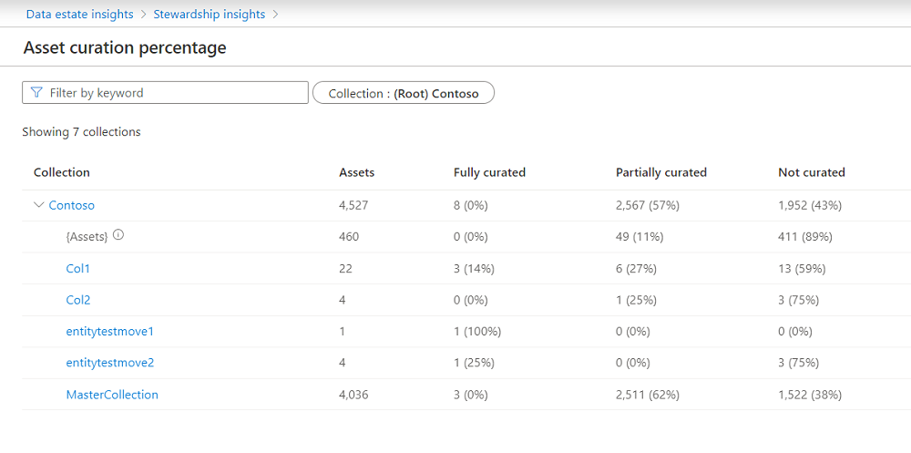Screen dimensions: 911x453
Task: Click the Partially curated column header
Action: pyautogui.click(x=660, y=172)
